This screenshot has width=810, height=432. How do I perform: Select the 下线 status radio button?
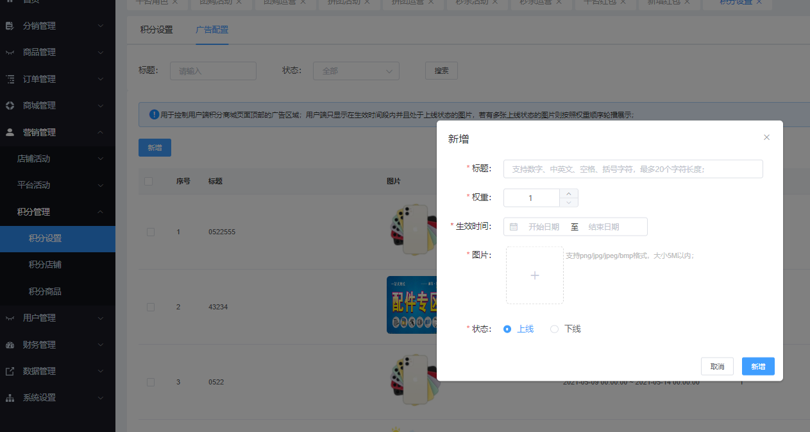554,329
